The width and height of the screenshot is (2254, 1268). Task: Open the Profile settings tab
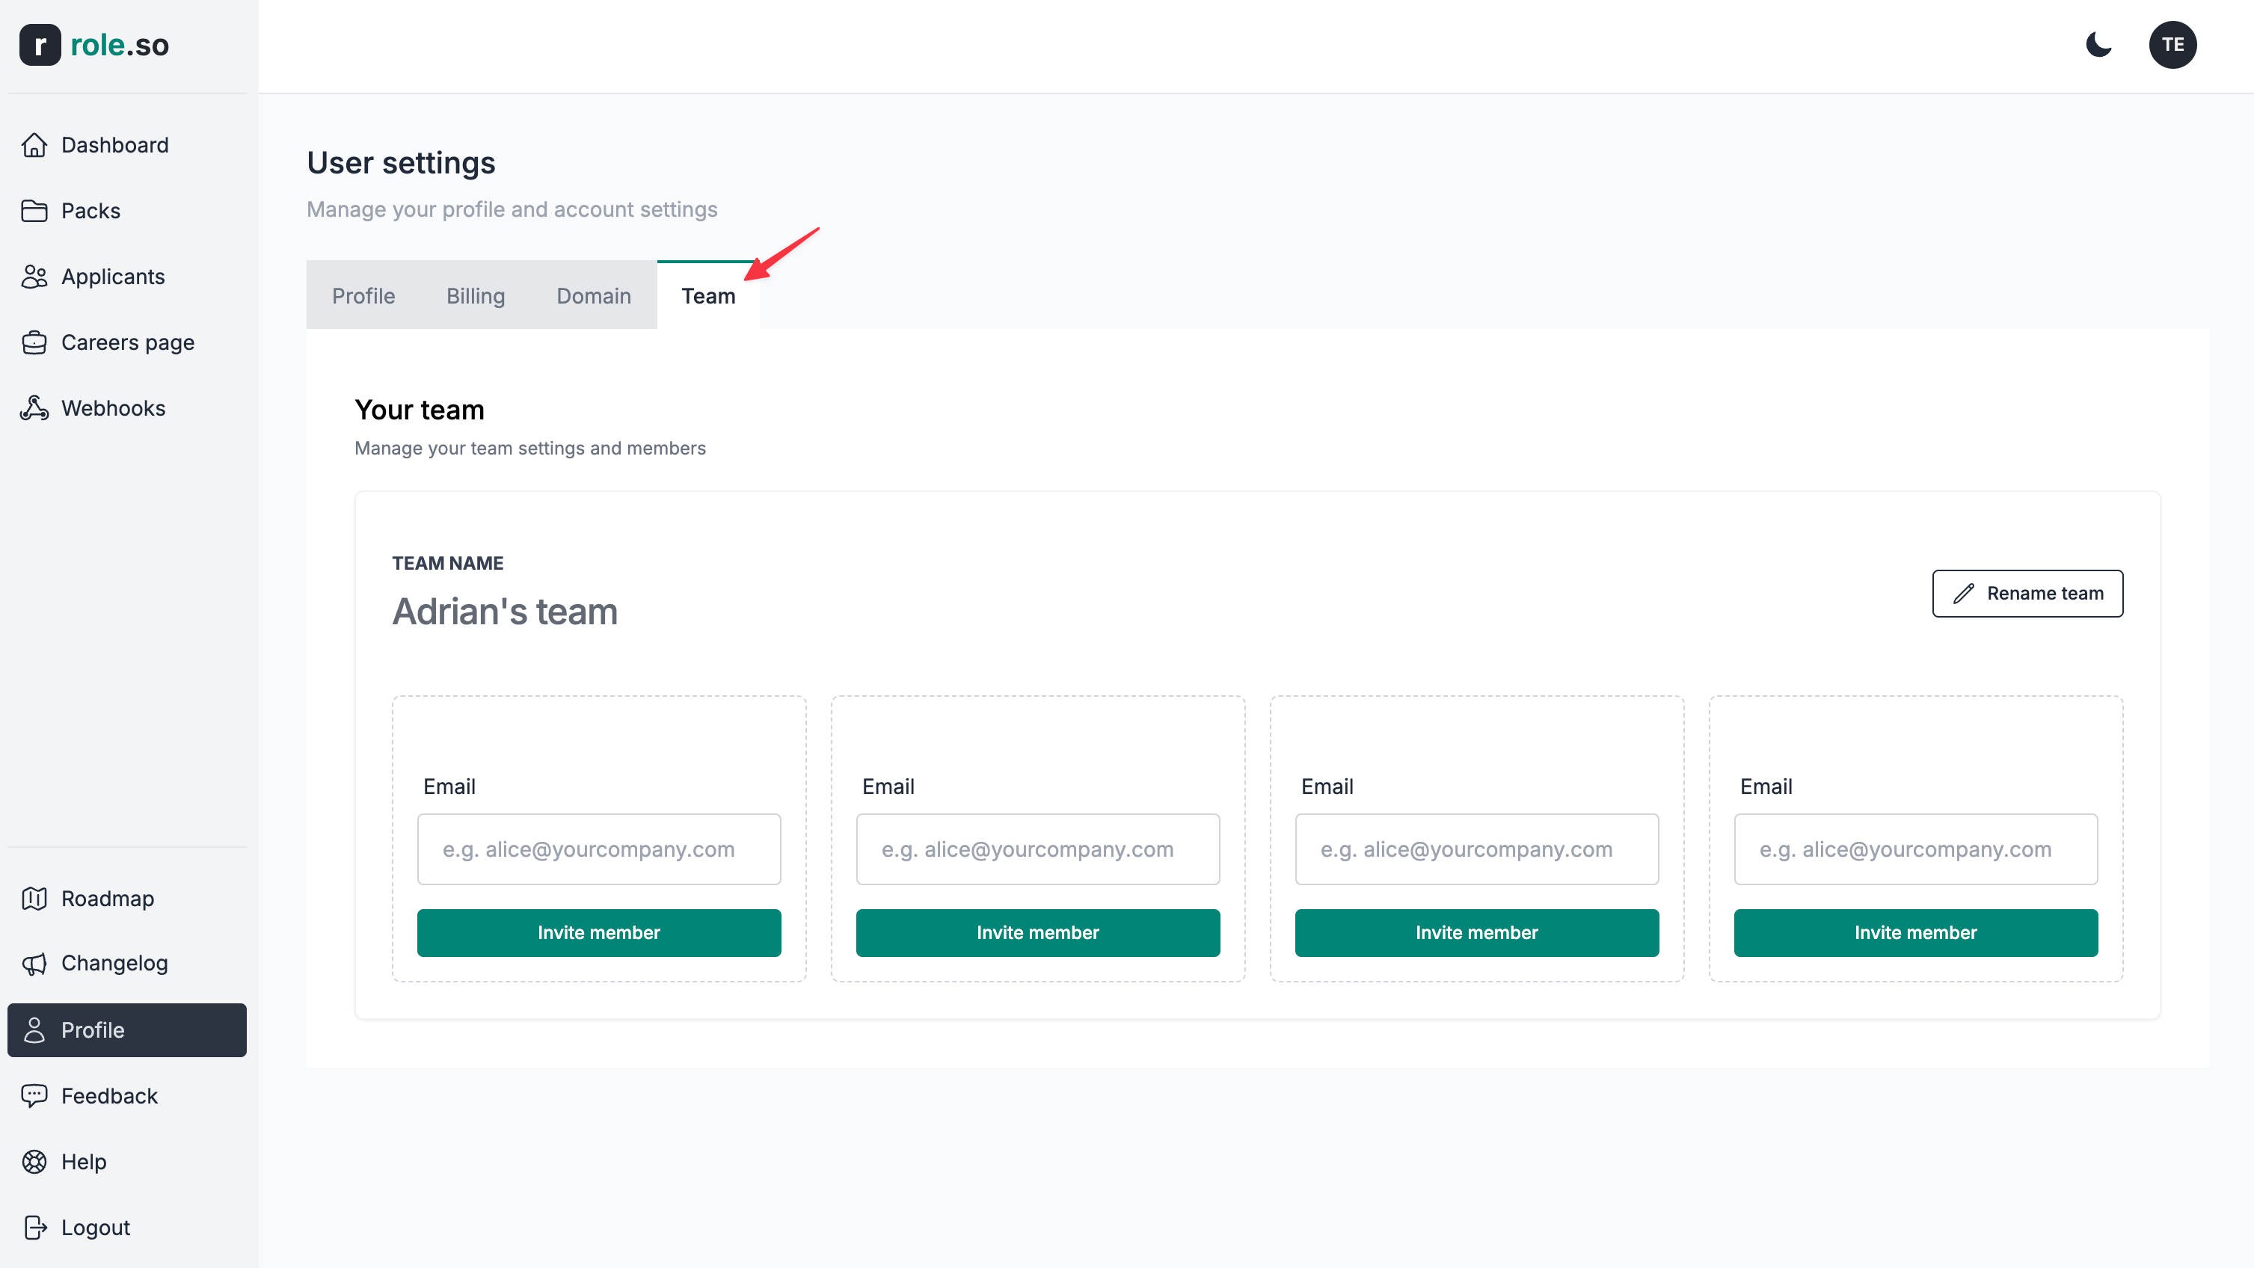coord(363,295)
